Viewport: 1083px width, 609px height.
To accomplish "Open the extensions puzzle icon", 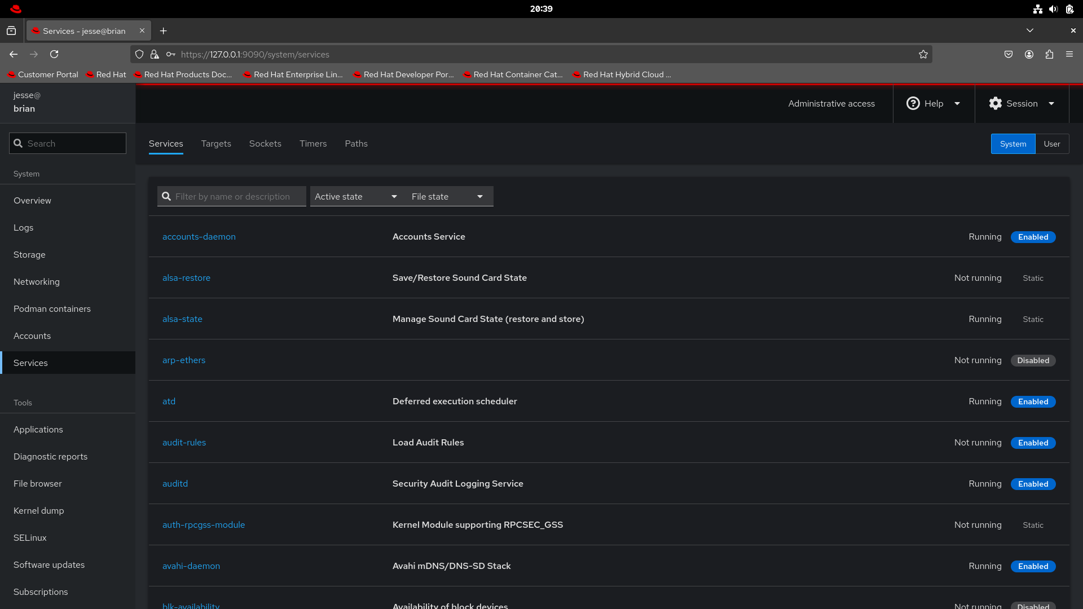I will (x=1049, y=54).
